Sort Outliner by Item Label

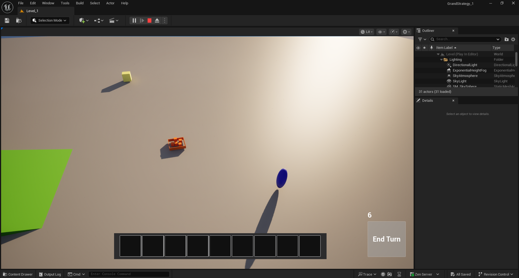(x=463, y=48)
